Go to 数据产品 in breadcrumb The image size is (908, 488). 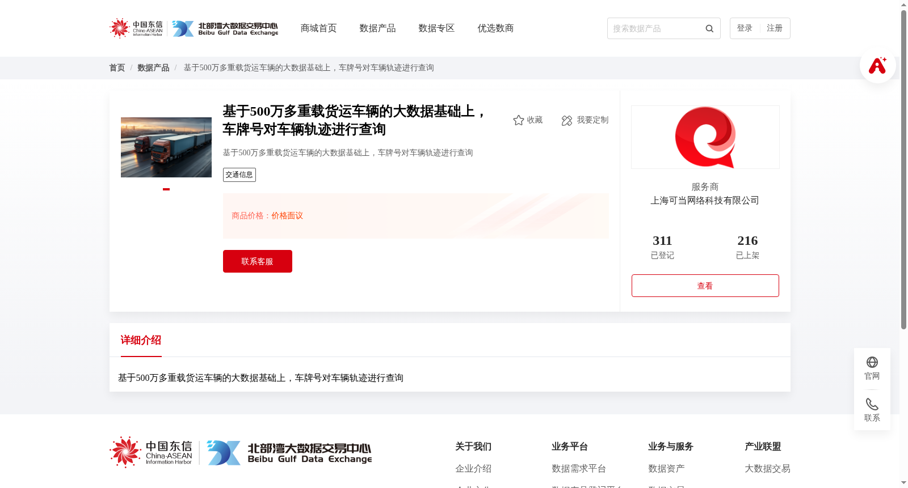pyautogui.click(x=153, y=68)
